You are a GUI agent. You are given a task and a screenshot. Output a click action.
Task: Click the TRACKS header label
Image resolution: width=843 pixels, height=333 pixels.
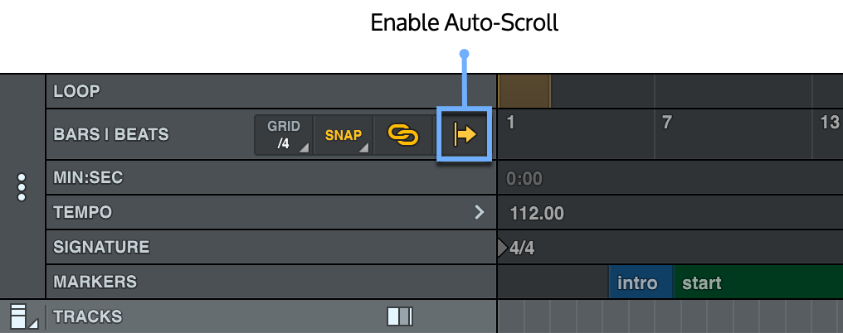pos(87,316)
